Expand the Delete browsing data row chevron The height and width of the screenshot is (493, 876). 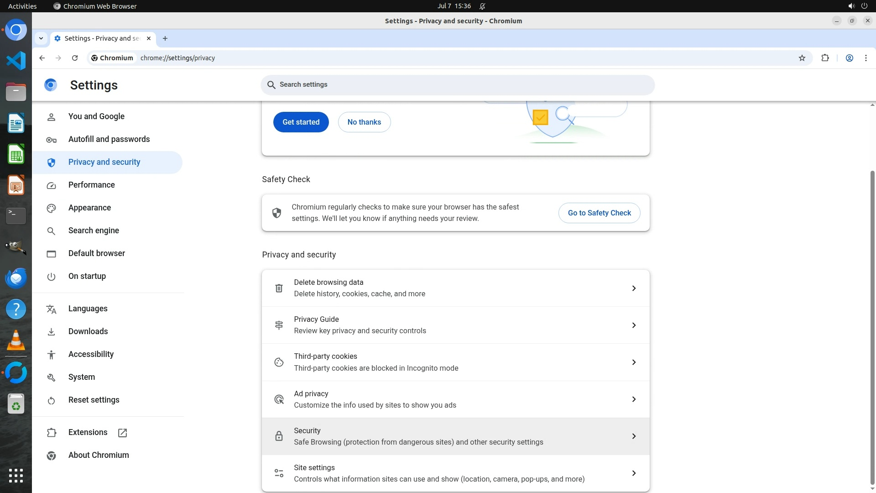633,288
